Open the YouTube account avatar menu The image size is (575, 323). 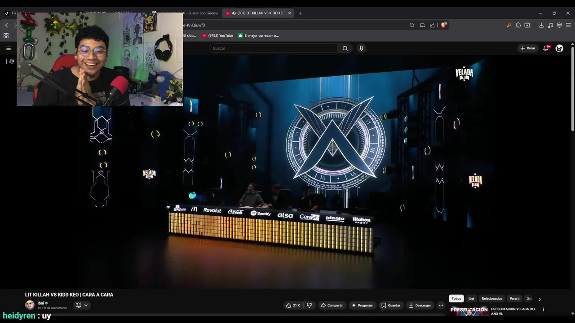pos(559,48)
